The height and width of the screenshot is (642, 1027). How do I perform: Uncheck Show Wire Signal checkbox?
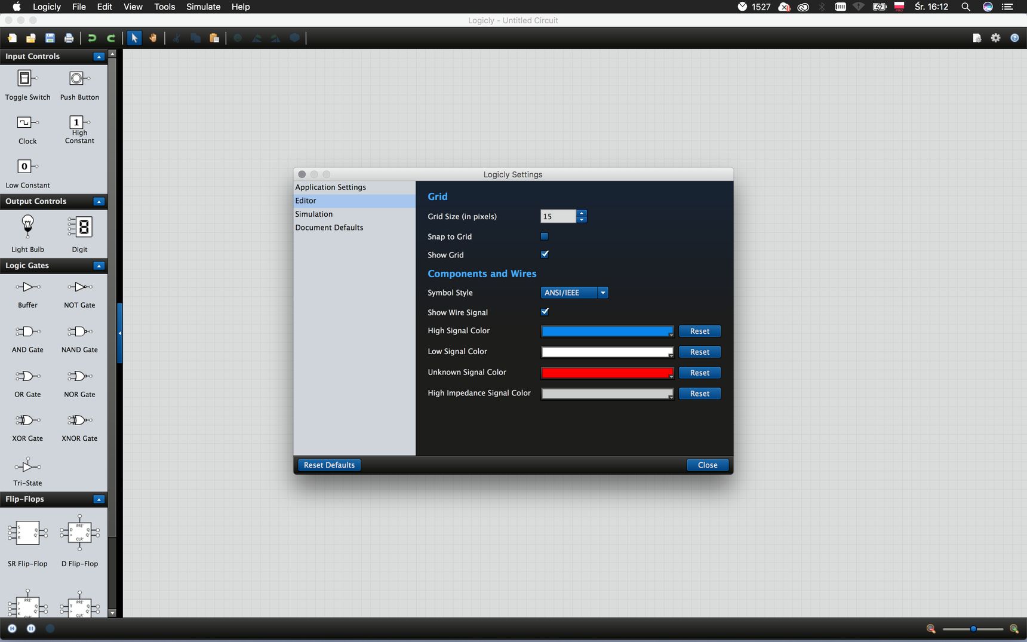pos(545,312)
